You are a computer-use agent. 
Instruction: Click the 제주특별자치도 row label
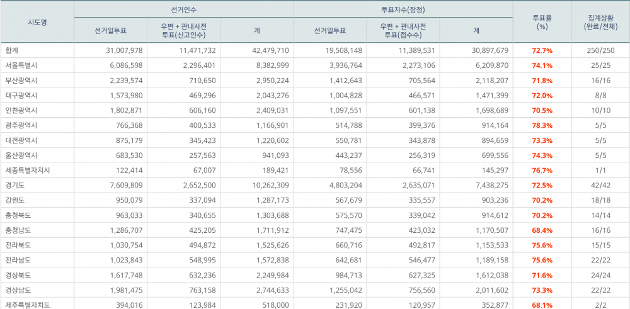(x=27, y=305)
